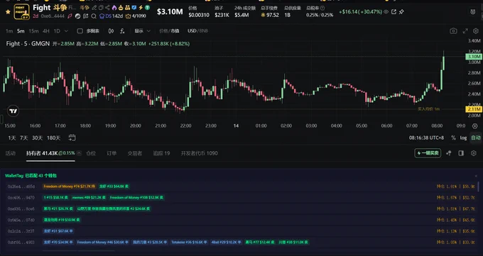Open the Fight token logo thumbnail
The image size is (483, 256).
point(21,11)
